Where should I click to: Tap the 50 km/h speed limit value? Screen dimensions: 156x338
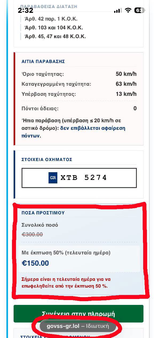[126, 74]
